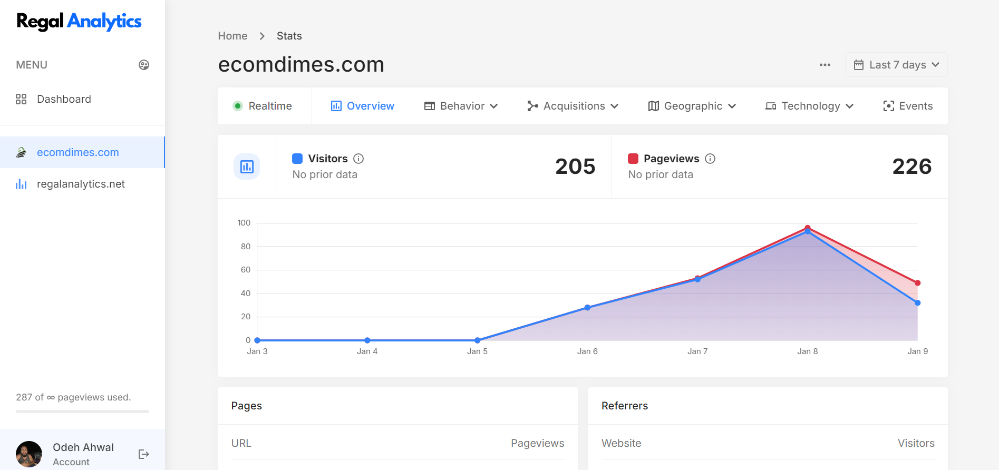Click the green Realtime status dot
999x470 pixels.
(x=238, y=106)
